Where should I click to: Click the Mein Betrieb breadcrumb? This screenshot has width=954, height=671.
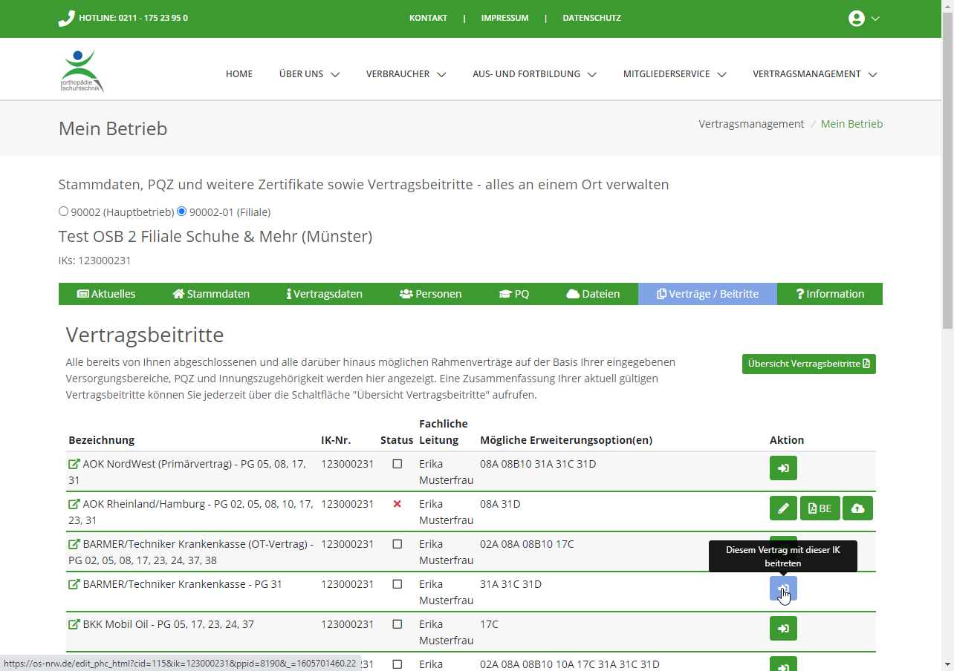(851, 124)
